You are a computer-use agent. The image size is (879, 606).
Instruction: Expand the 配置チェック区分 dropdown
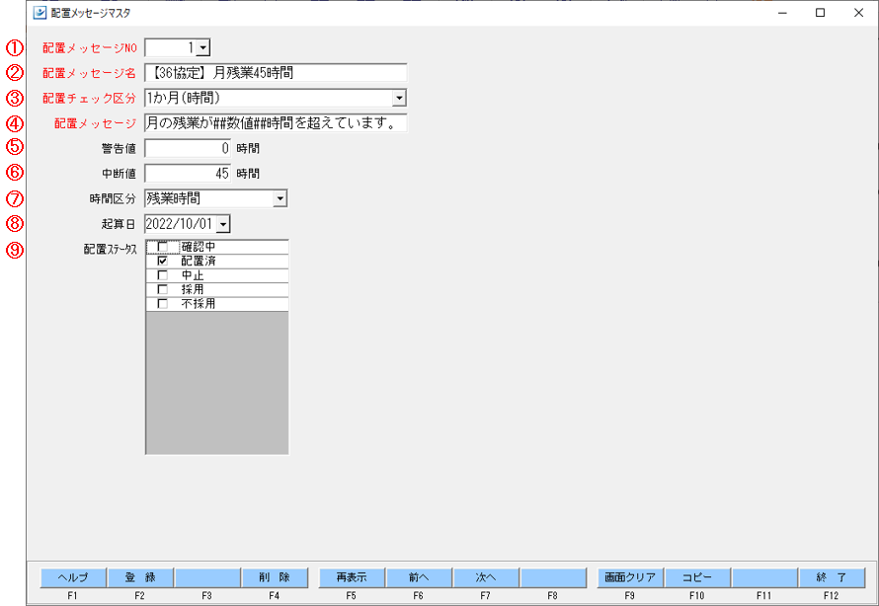399,99
